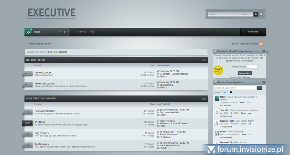Click the OLD marker beside Admin Lounge
The width and height of the screenshot is (290, 155).
tap(27, 74)
